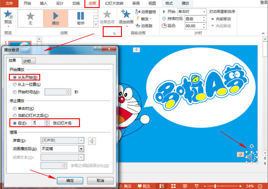Increase the 延迟 delay stepper
The width and height of the screenshot is (268, 189).
pos(204,24)
